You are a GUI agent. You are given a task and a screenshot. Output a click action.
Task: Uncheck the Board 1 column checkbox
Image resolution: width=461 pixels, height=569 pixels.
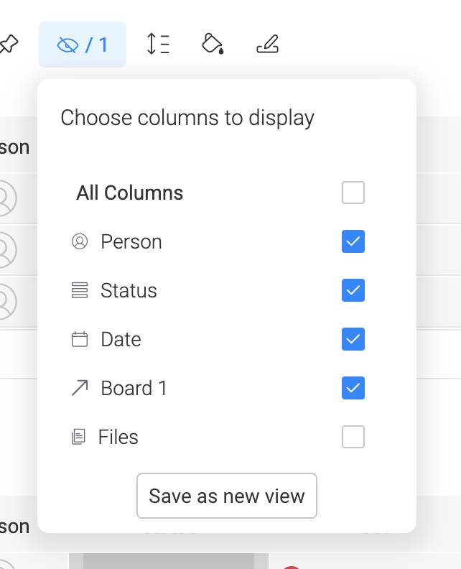[x=353, y=388]
